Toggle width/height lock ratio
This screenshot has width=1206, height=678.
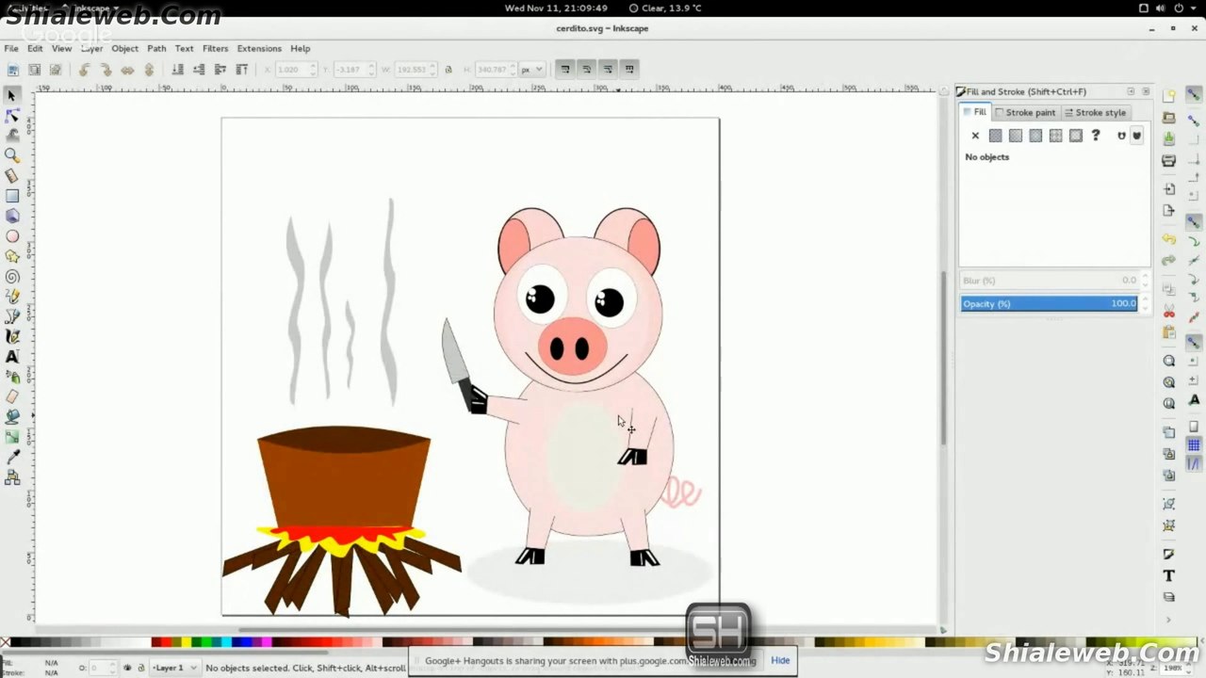pos(448,69)
